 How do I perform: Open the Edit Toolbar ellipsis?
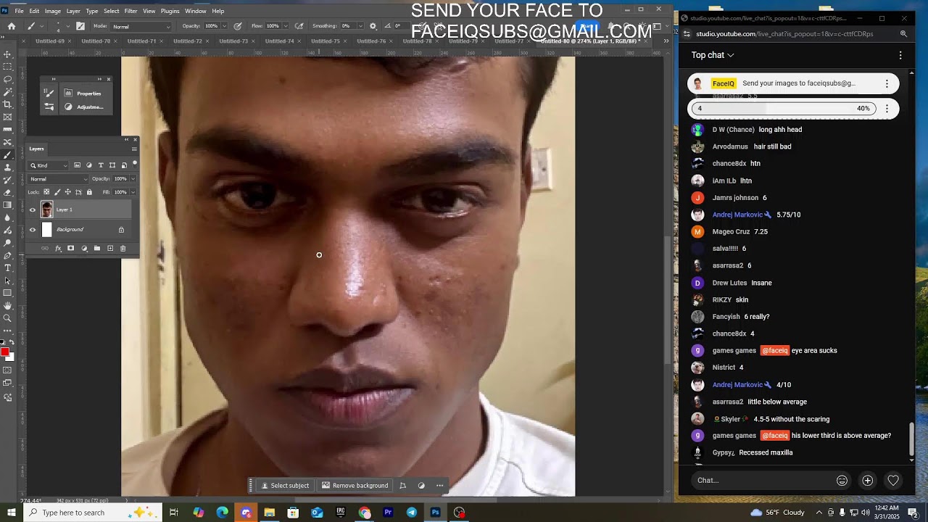pos(7,331)
